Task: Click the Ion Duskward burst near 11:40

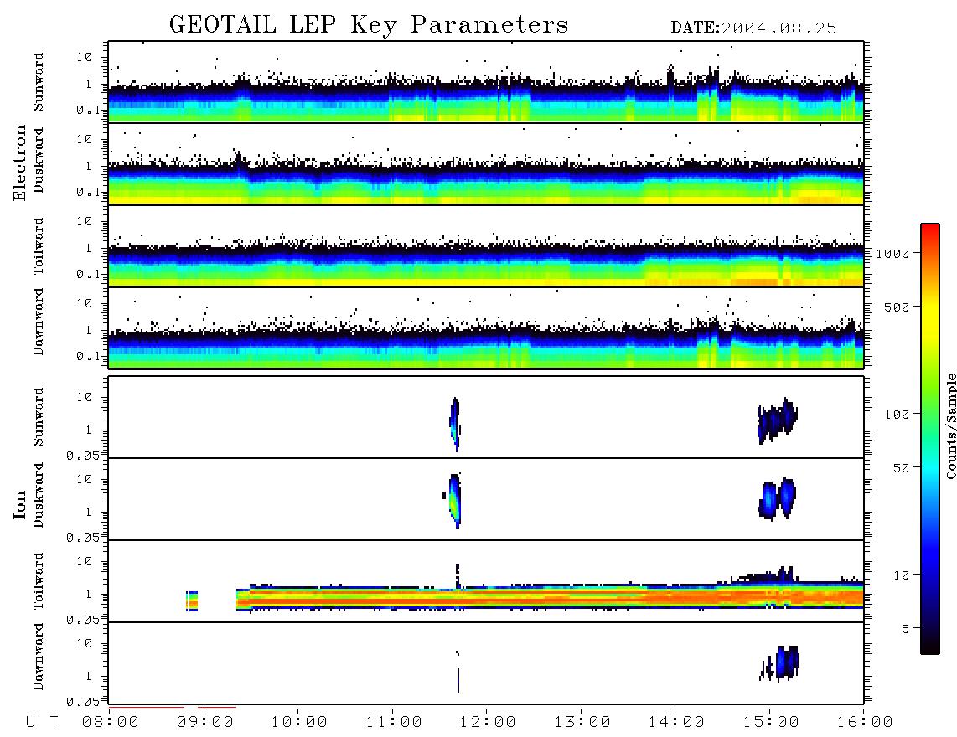Action: point(454,500)
